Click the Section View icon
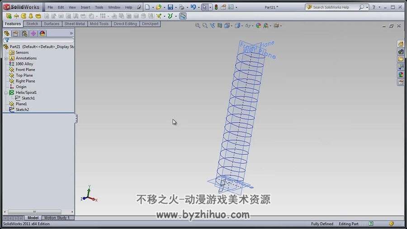Viewport: 407px width, 229px height. coord(220,25)
